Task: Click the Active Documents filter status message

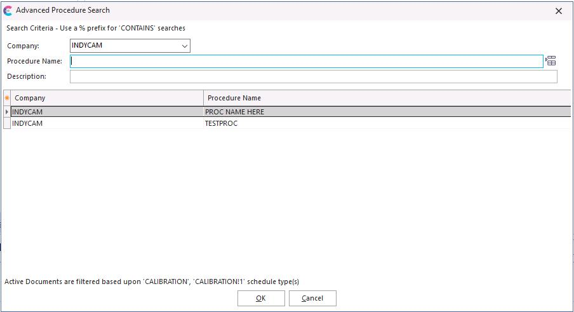Action: coord(151,281)
